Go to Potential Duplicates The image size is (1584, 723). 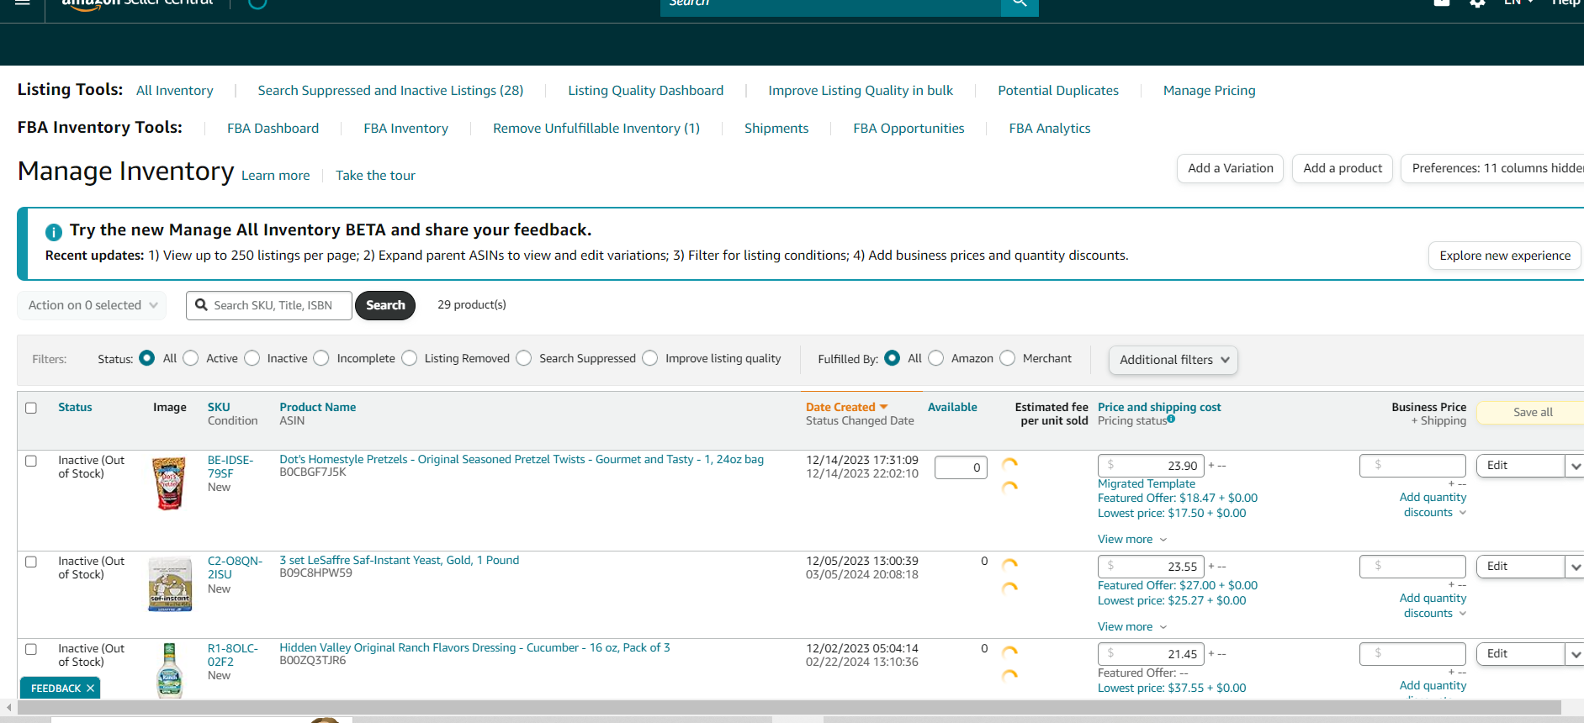1058,91
